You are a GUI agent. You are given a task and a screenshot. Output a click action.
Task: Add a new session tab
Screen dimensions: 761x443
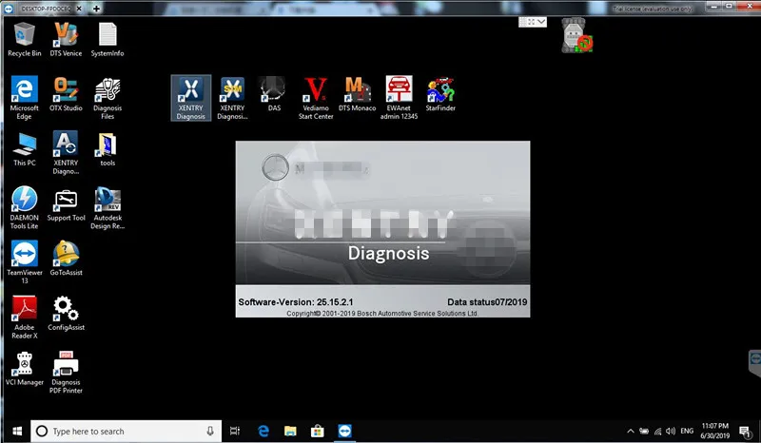click(97, 9)
